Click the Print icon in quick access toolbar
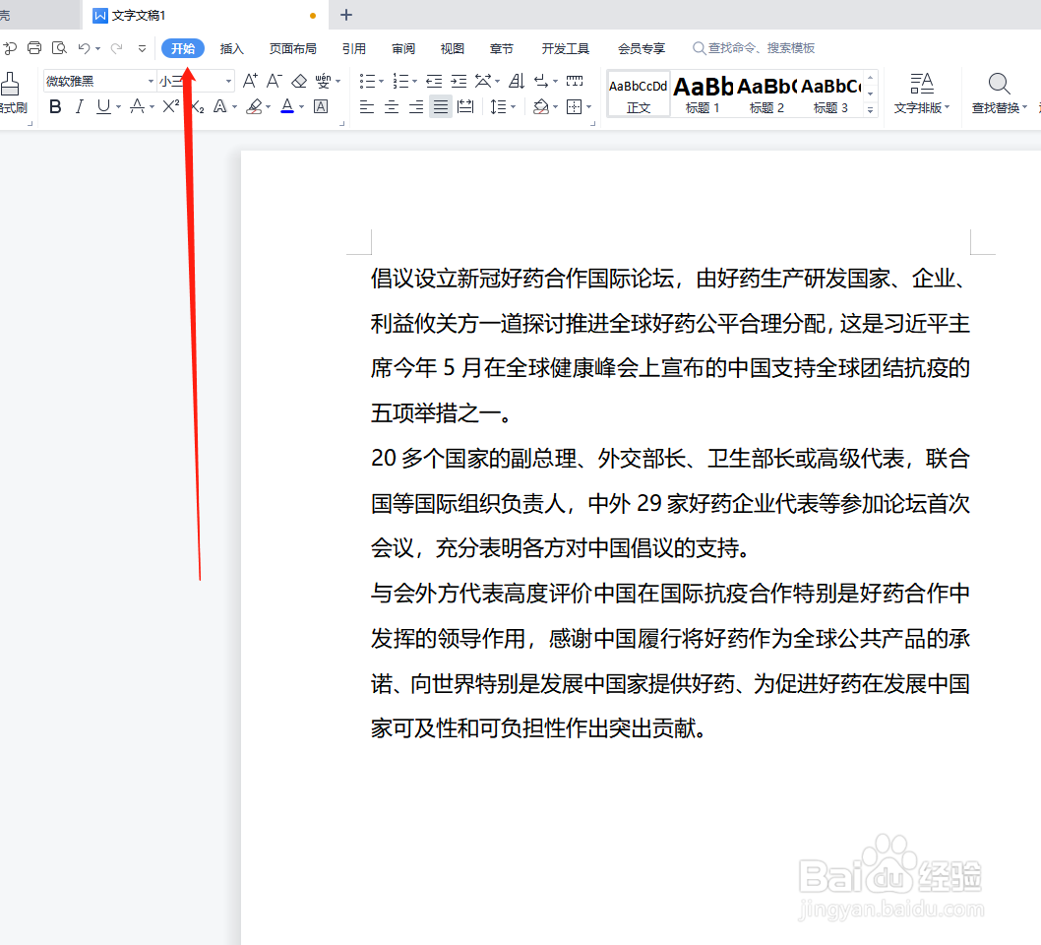The width and height of the screenshot is (1041, 945). 34,48
